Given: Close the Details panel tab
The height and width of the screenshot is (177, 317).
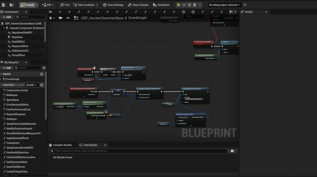Looking at the screenshot, I should tap(266, 12).
